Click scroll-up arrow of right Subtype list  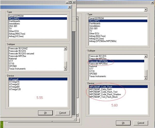point(145,56)
